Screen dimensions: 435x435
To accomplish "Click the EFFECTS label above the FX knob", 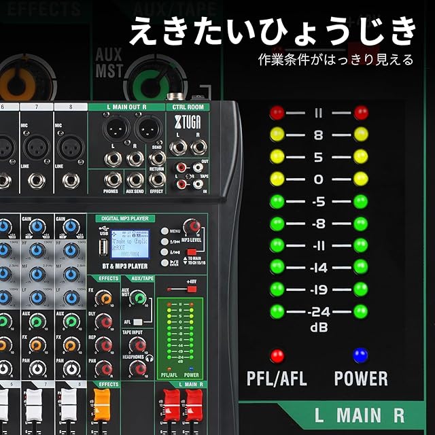I will click(108, 278).
